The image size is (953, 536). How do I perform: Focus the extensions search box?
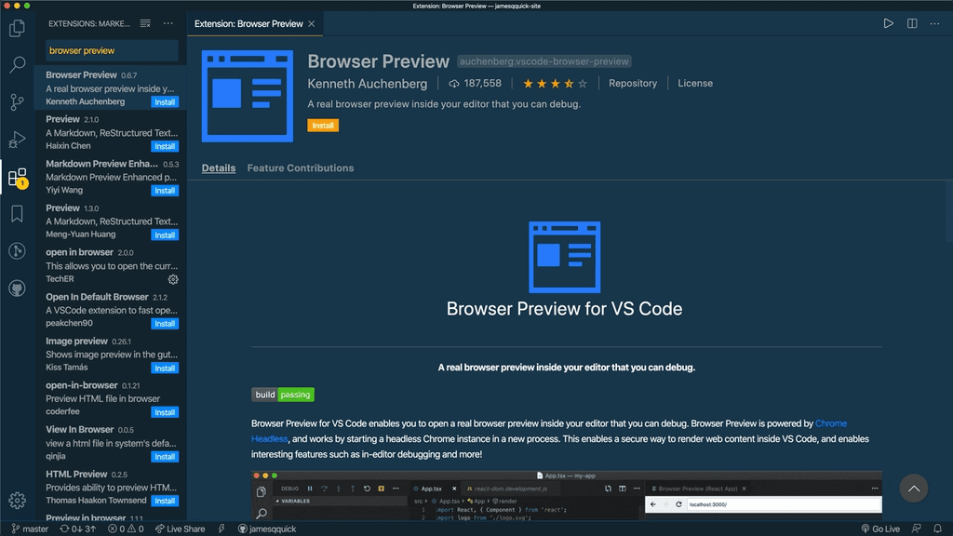coord(112,50)
